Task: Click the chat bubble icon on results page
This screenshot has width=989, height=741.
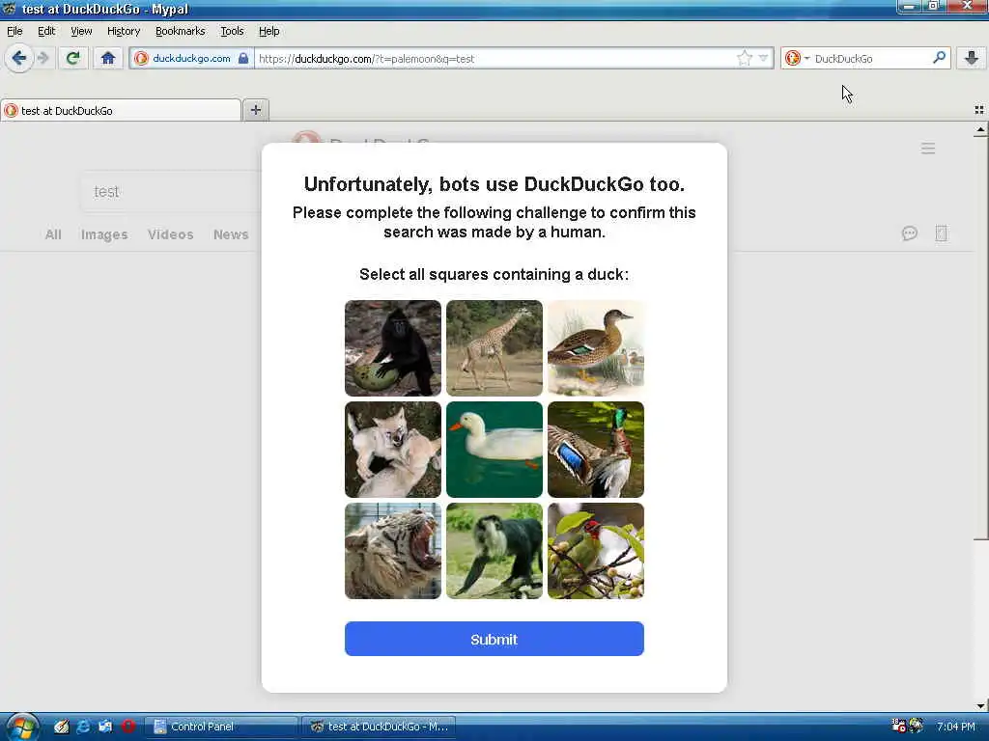Action: (x=910, y=233)
